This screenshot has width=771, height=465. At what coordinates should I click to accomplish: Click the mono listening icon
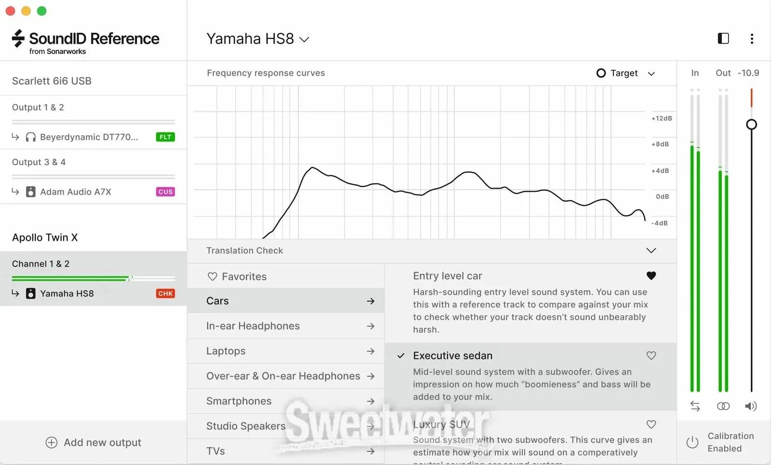(723, 406)
